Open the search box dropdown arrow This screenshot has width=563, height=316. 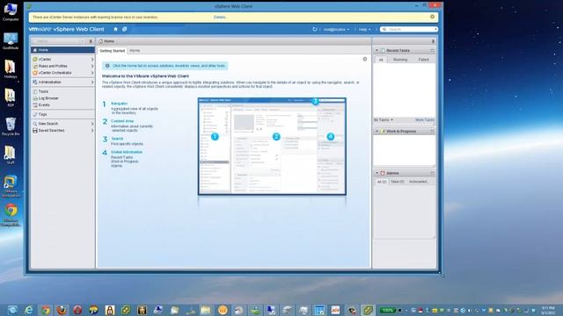pos(435,29)
